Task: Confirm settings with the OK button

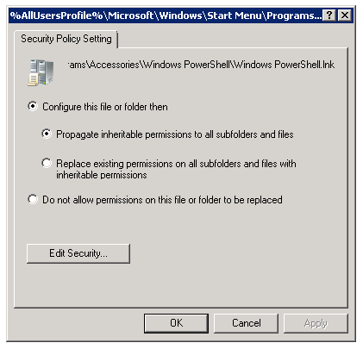Action: 176,323
